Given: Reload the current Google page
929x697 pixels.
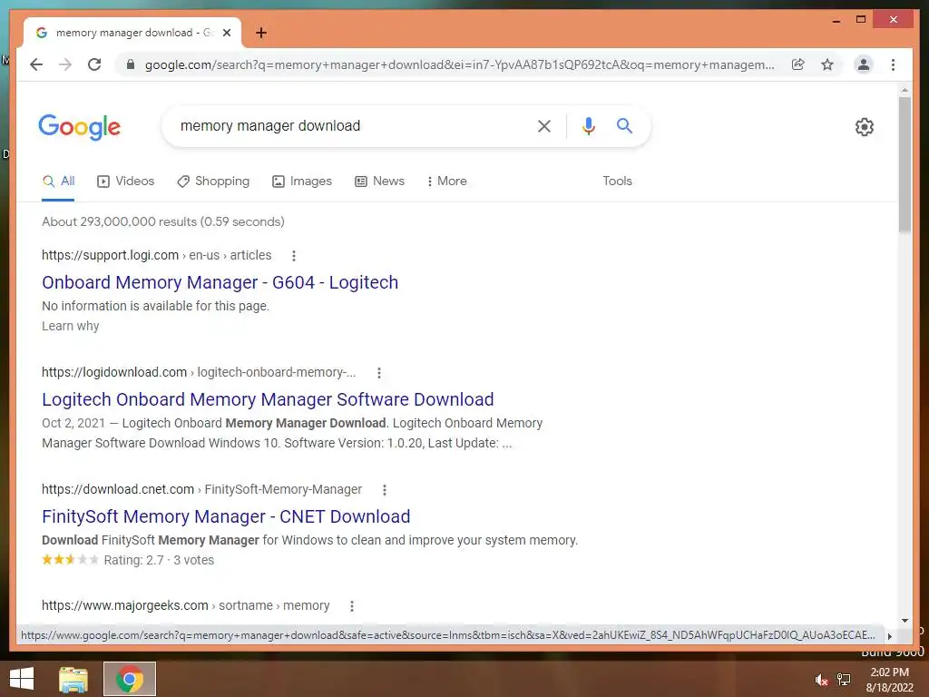Looking at the screenshot, I should pos(94,64).
